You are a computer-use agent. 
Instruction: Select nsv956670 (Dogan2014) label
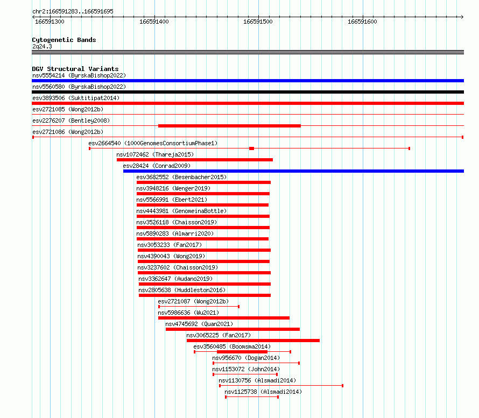point(246,358)
